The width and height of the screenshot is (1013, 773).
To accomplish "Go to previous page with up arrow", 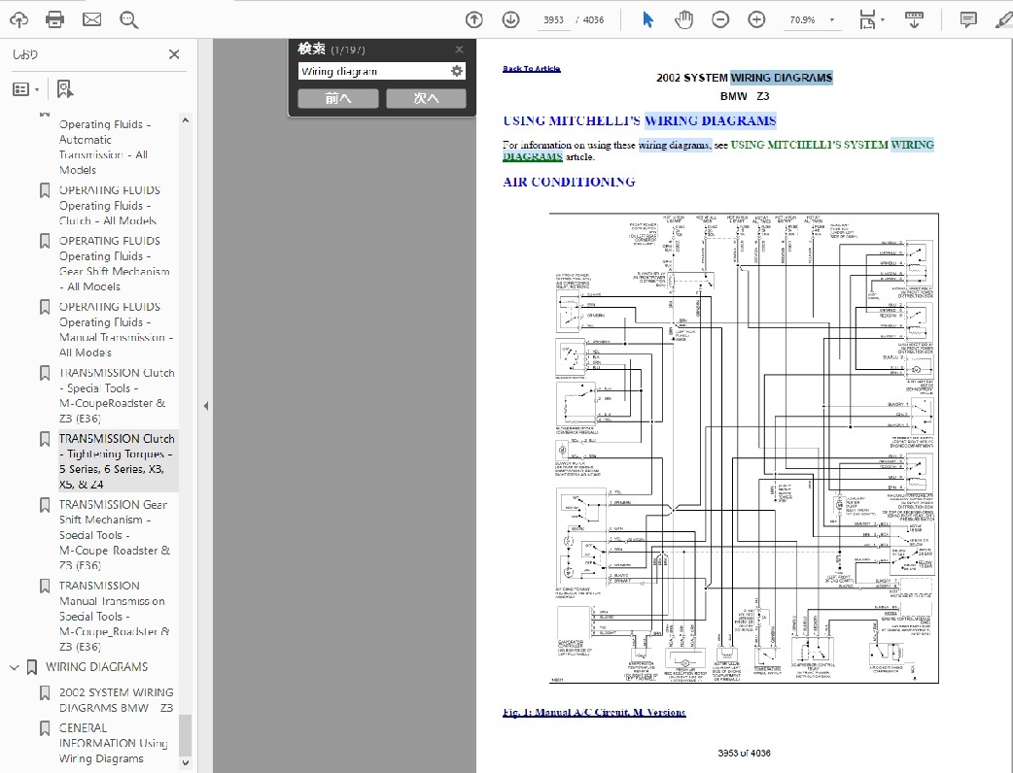I will coord(473,19).
